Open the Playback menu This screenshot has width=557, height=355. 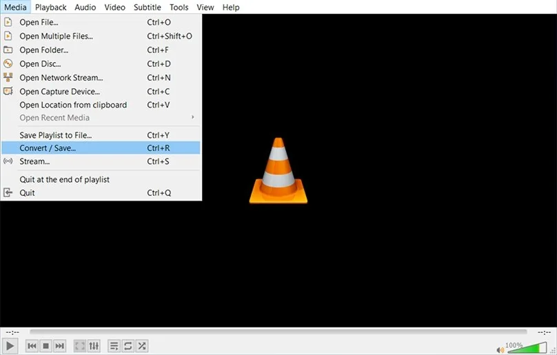50,7
